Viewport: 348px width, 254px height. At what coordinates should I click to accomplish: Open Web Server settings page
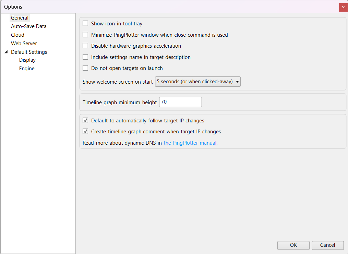tap(24, 44)
